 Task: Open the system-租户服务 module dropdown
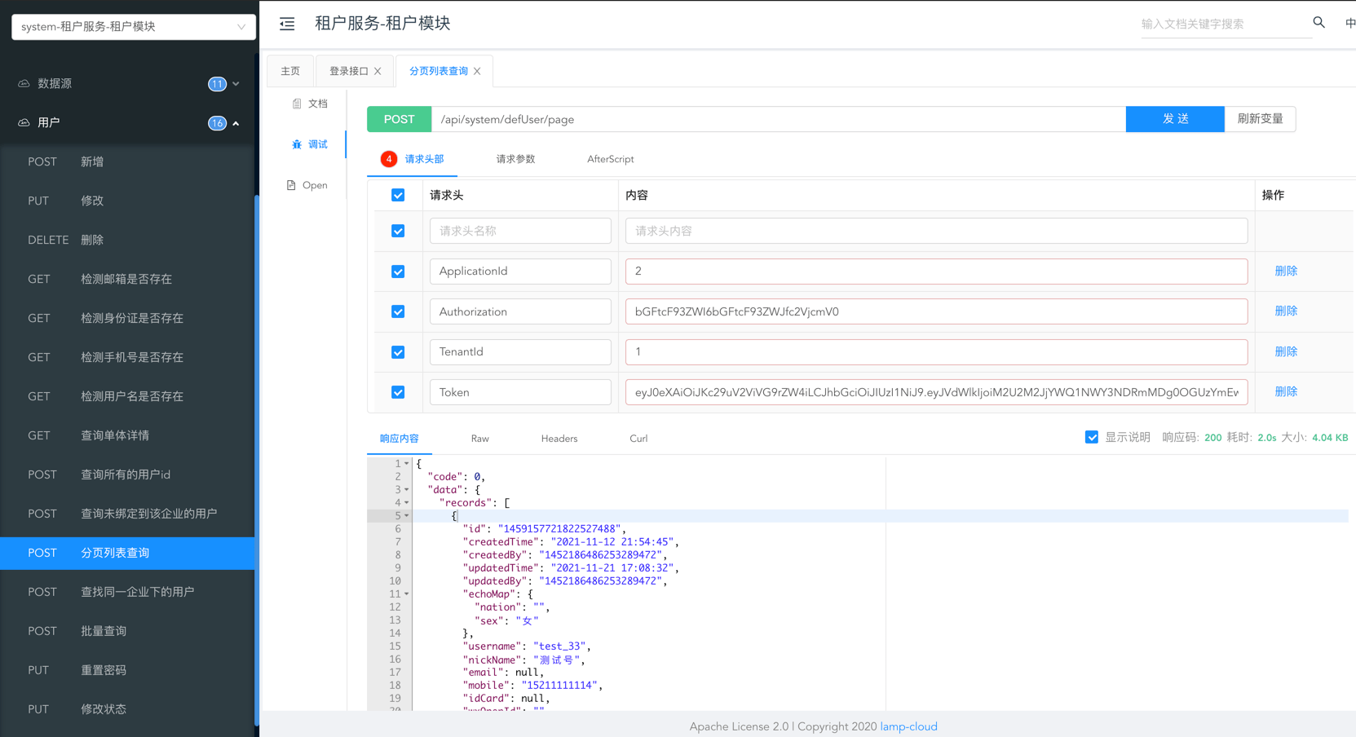pos(133,27)
